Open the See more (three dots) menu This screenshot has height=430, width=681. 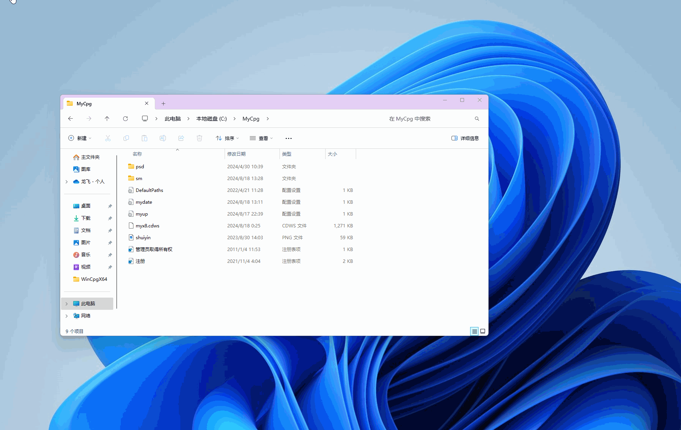[289, 138]
